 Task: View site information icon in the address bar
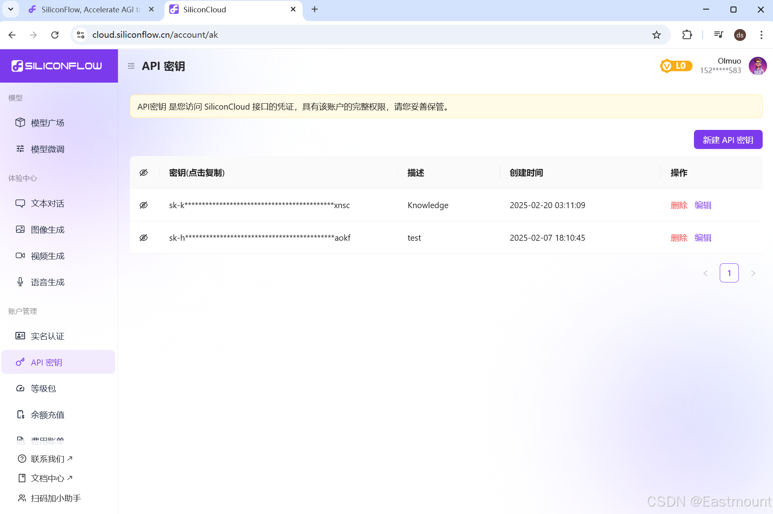click(x=81, y=35)
